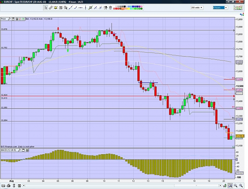Click the 13,876 horizontal line label
Viewport: 248px width, 189px height.
4,29
